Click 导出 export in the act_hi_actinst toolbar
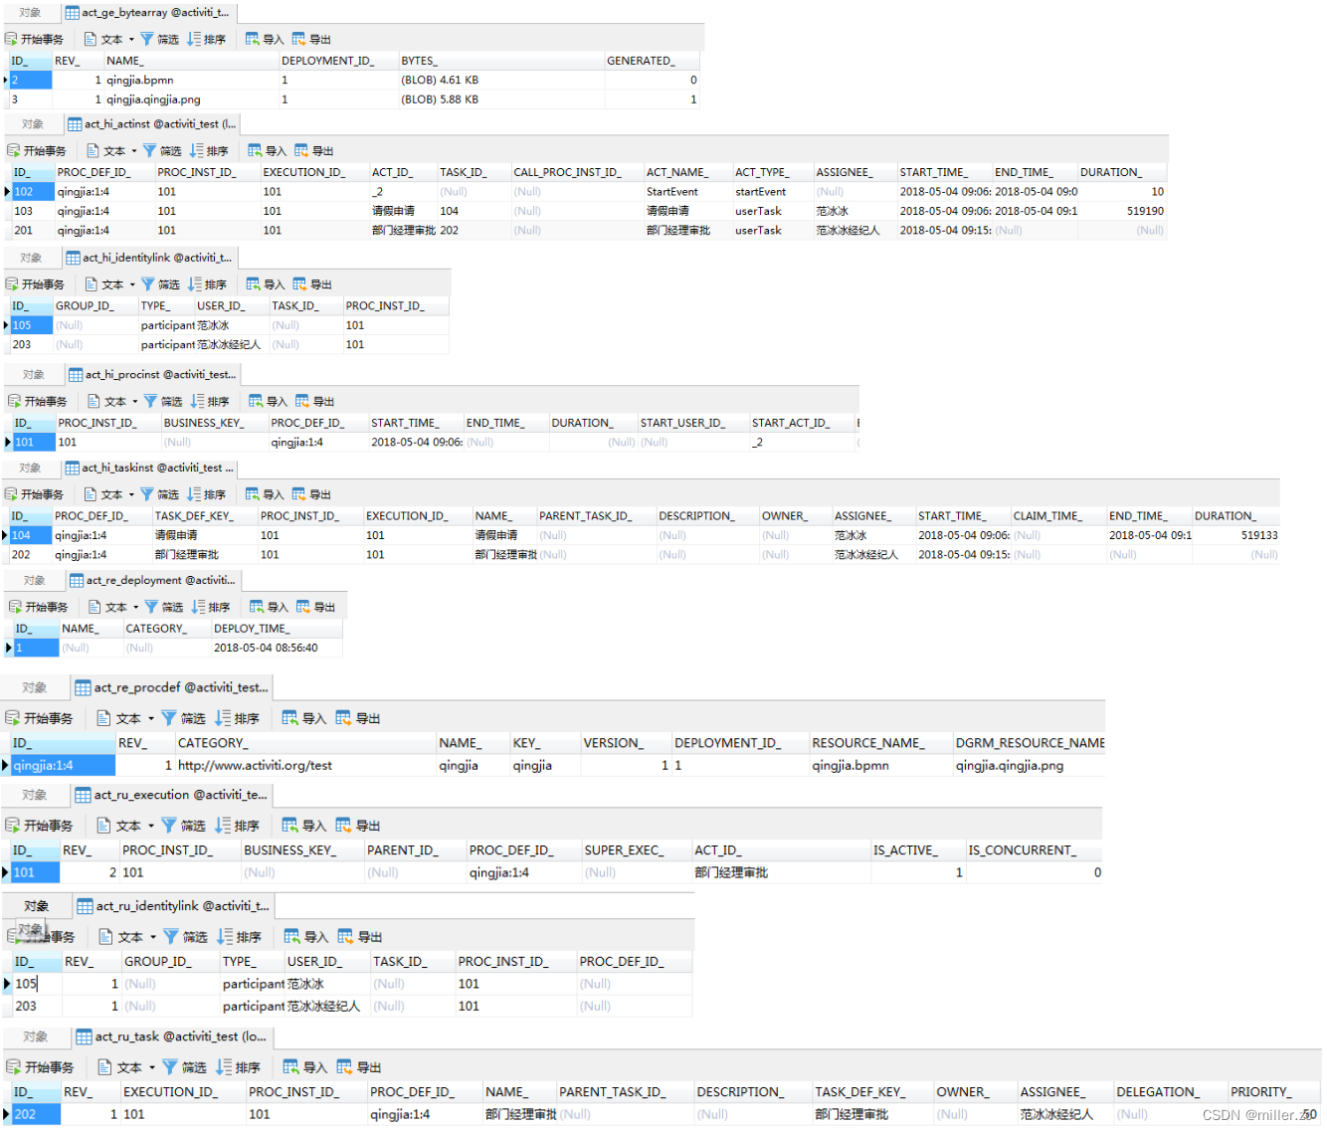The width and height of the screenshot is (1327, 1130). click(x=314, y=151)
